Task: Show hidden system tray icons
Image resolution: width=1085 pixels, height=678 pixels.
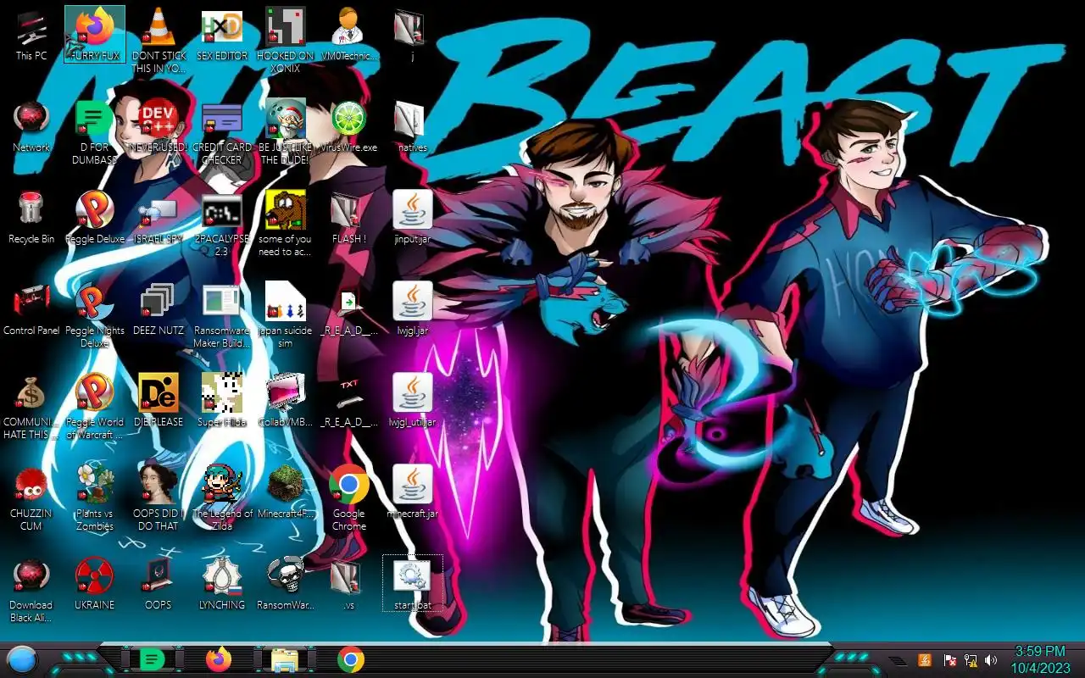Action: (x=898, y=660)
